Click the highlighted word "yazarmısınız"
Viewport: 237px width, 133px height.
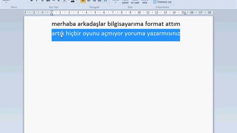[163, 34]
